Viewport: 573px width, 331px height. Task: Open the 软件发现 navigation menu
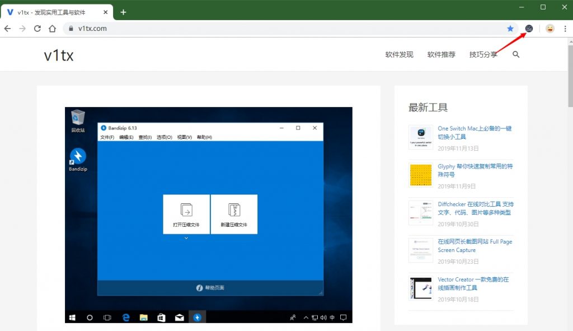pos(399,54)
